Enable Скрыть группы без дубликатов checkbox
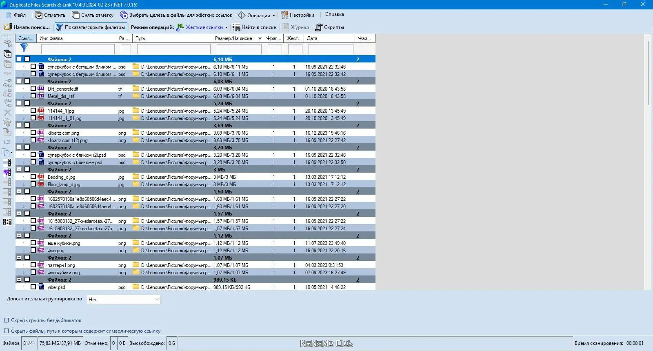The height and width of the screenshot is (351, 653). tap(6, 320)
